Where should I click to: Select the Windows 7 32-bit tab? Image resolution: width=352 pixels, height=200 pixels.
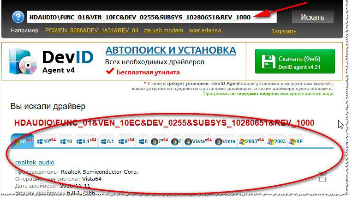[176, 141]
